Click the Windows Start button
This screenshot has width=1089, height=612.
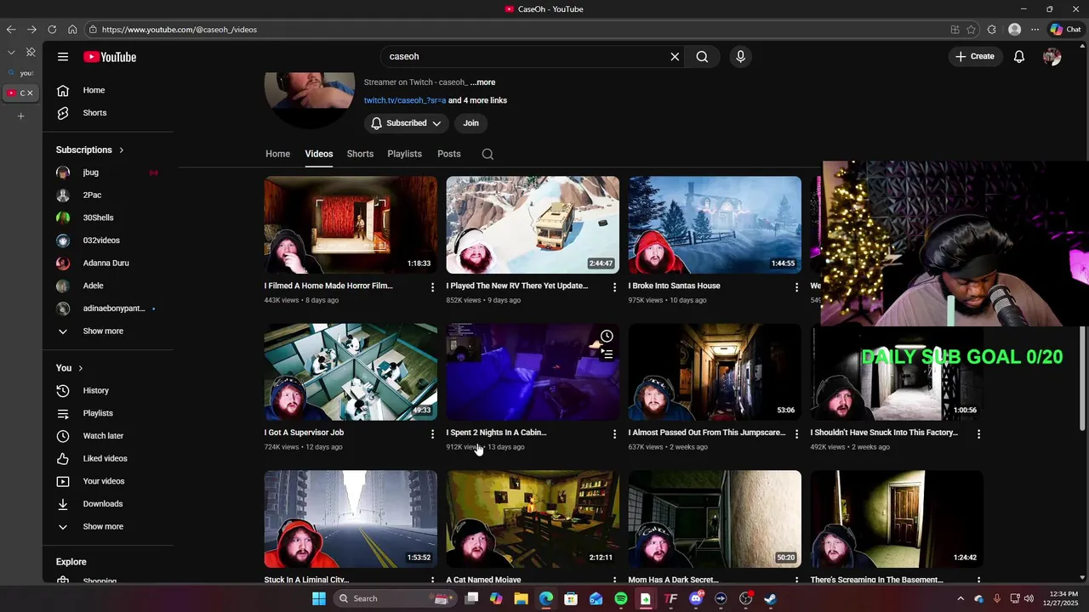318,598
